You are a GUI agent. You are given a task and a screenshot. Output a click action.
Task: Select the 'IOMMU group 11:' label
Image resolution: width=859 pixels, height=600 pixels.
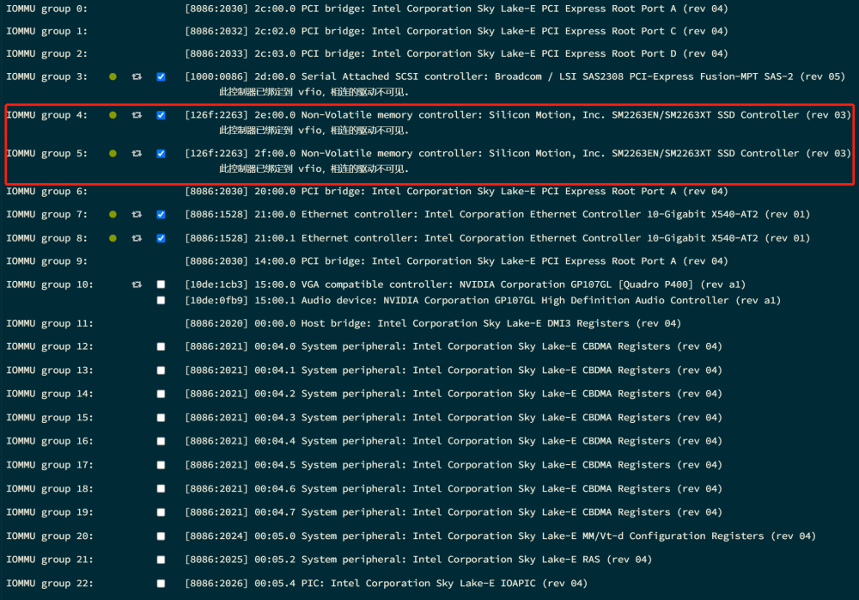50,323
